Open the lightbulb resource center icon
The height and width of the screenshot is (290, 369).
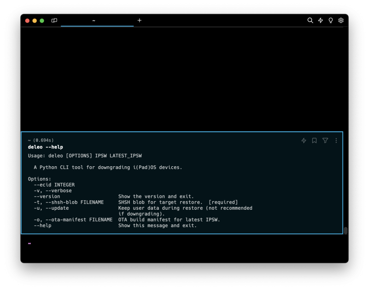pyautogui.click(x=330, y=20)
